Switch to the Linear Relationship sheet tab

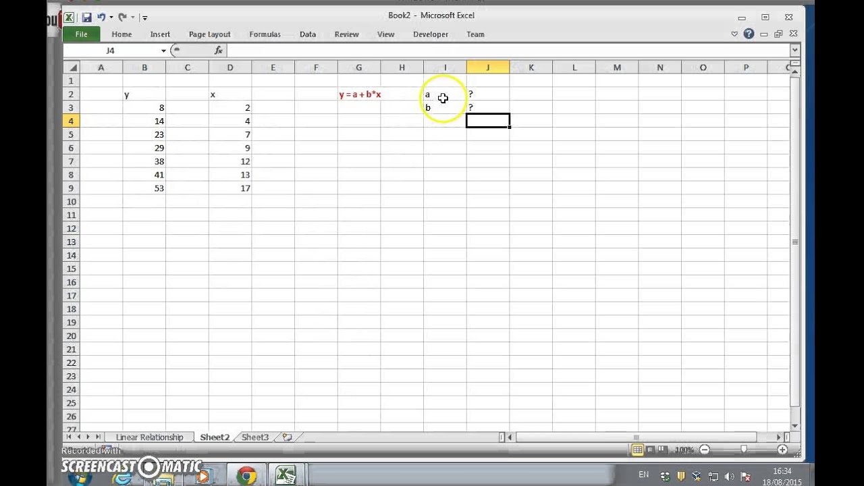pyautogui.click(x=149, y=437)
